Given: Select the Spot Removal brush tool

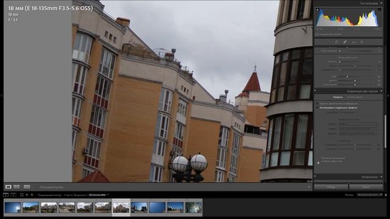Looking at the screenshot, I should click(345, 42).
